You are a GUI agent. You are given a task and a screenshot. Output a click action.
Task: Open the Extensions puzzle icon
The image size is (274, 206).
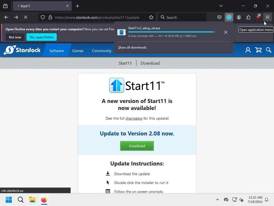tap(248, 17)
